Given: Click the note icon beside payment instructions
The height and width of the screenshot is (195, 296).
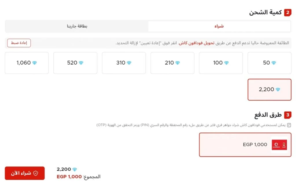Looking at the screenshot, I should pyautogui.click(x=289, y=125).
